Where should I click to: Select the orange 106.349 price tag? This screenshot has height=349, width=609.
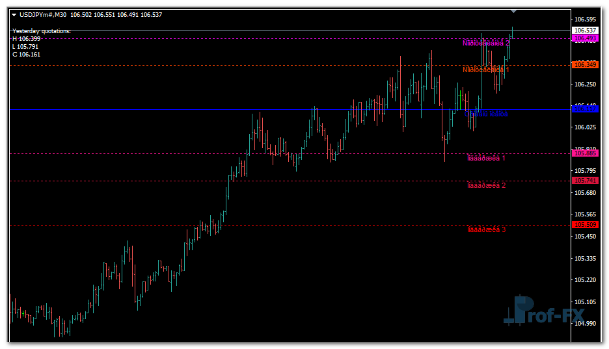point(585,65)
